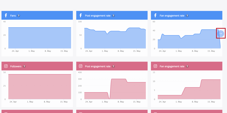Viewport: 227px width, 113px height.
Task: Click the help icon on Facebook Fan engagement rate
Action: coord(187,16)
